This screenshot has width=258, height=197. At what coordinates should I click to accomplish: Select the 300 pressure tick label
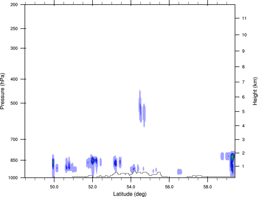(14, 48)
